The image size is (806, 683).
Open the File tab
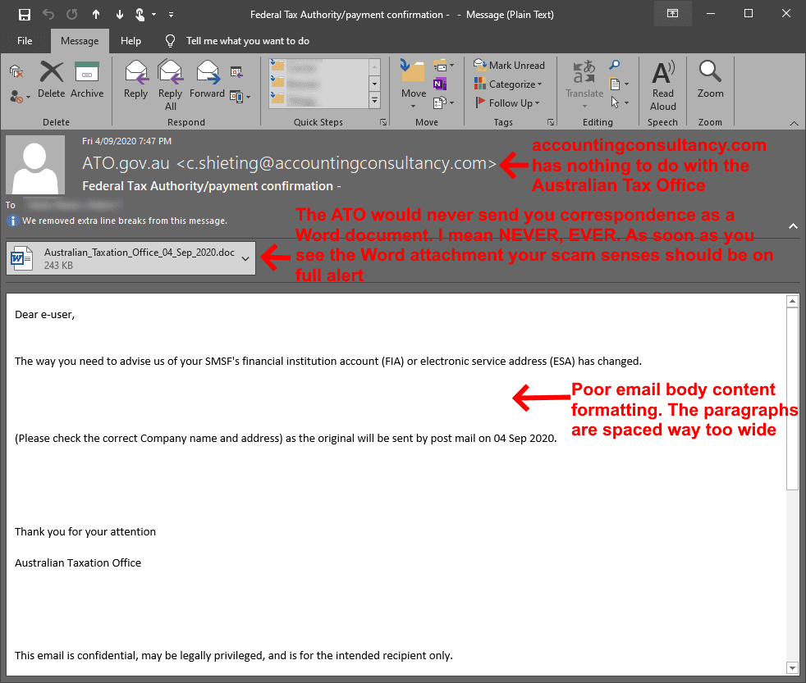click(25, 41)
